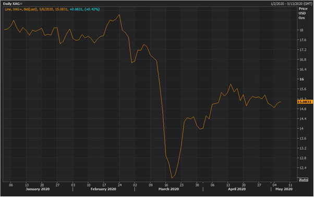The width and height of the screenshot is (314, 197).
Task: Click the (+0.42%) percent change in legend
Action: 92,9
